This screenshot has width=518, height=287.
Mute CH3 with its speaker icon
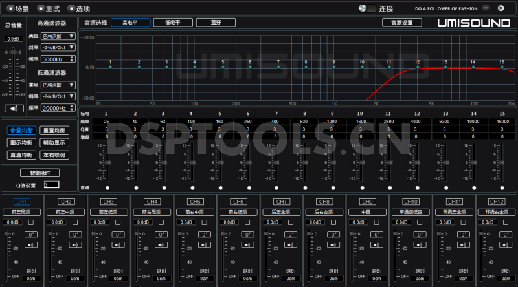[118, 245]
